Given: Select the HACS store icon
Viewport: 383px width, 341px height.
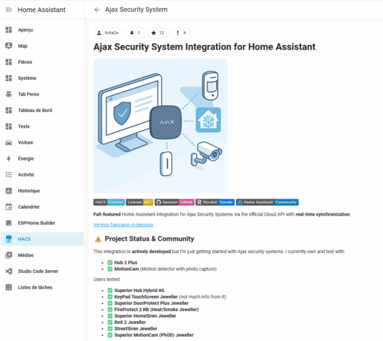Looking at the screenshot, I should tap(9, 239).
